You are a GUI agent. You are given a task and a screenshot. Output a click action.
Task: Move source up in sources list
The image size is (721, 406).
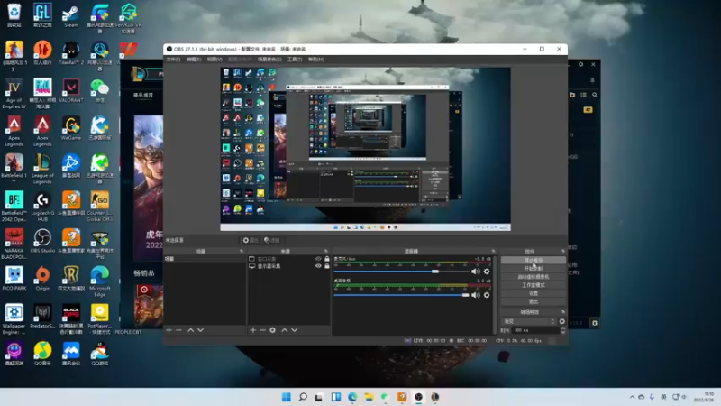pos(284,330)
